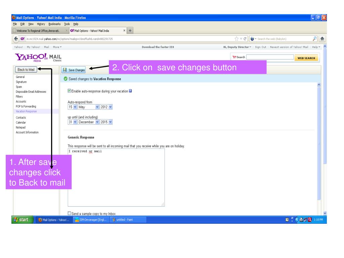Click into the Generic Response text area
This screenshot has height=258, width=344.
click(x=116, y=177)
